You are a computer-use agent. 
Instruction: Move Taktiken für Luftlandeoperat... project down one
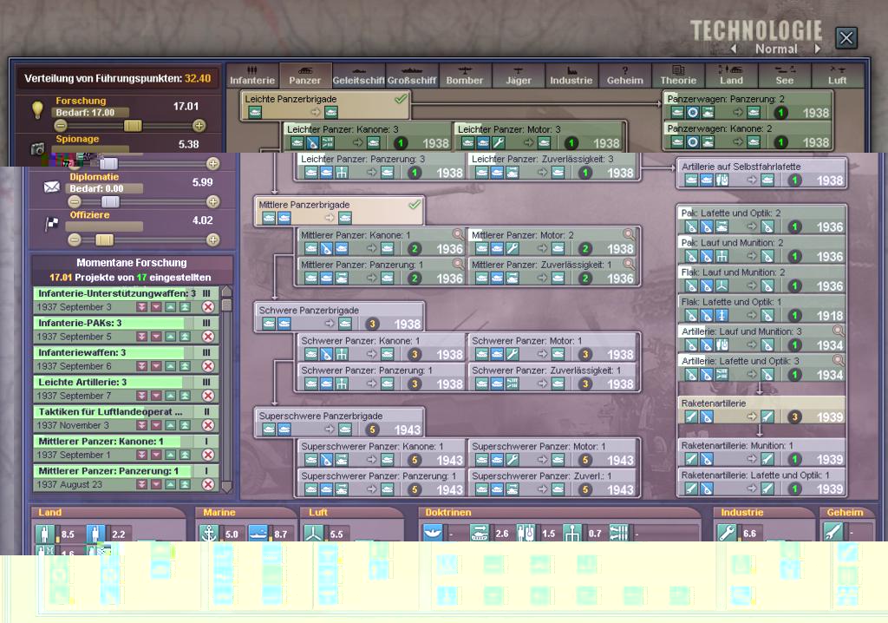[156, 425]
